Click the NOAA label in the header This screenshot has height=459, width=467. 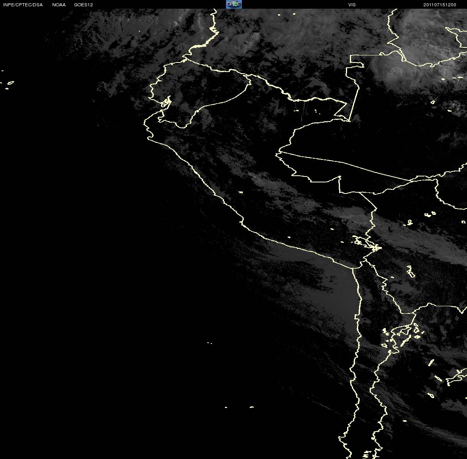[59, 5]
